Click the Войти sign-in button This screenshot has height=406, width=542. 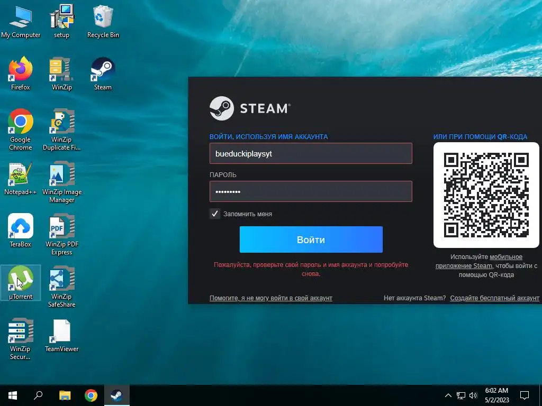(x=311, y=239)
